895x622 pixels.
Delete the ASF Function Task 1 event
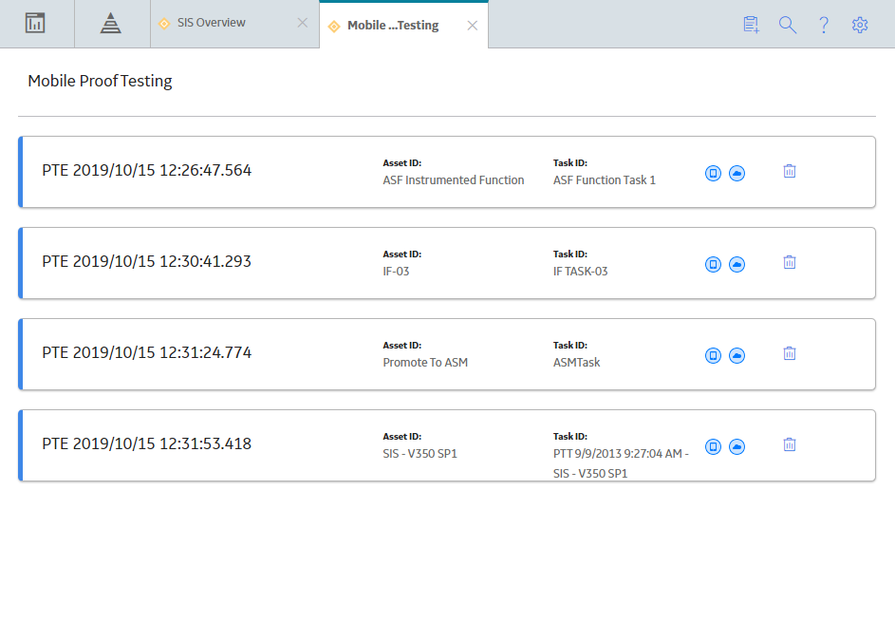coord(790,171)
